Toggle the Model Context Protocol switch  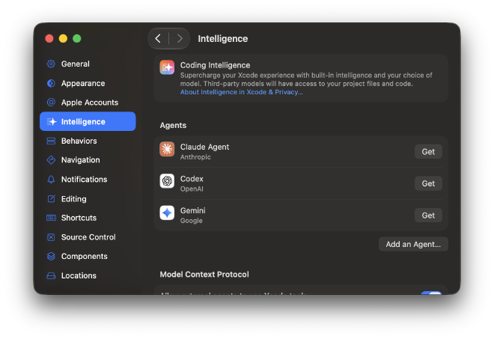tap(431, 293)
